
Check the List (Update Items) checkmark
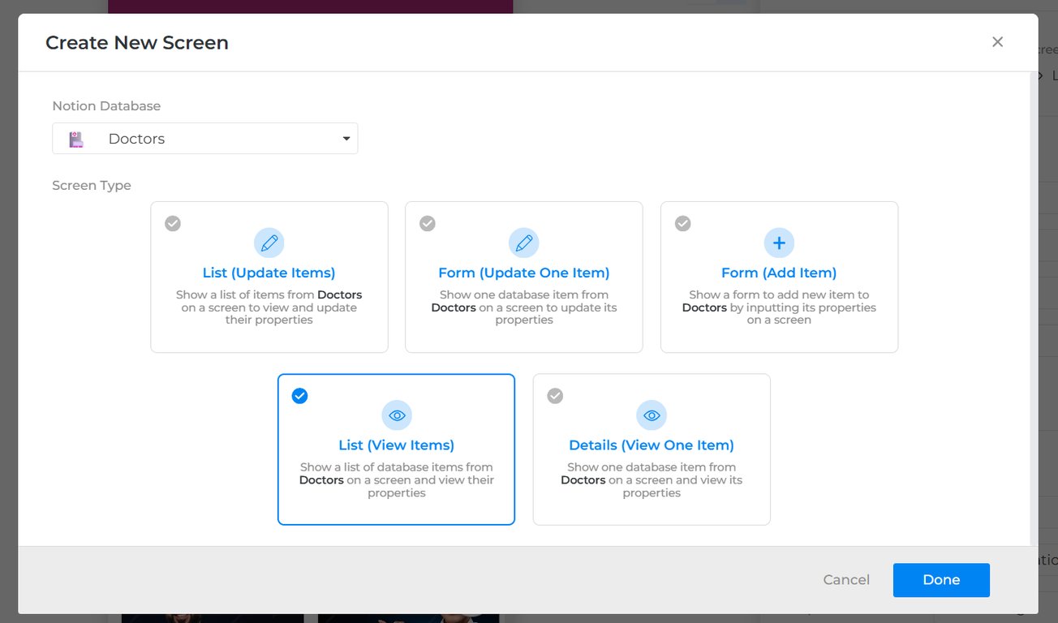(173, 223)
